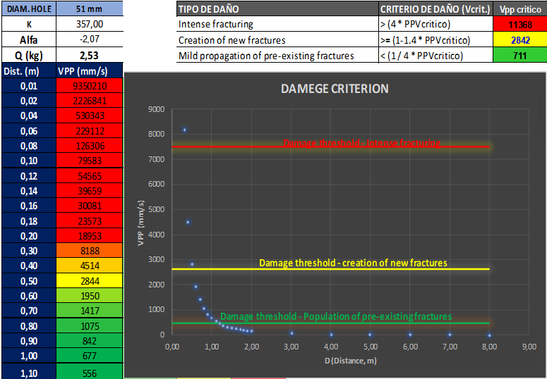Select Mild propagation of pre-existing fractures cell
The height and width of the screenshot is (379, 547).
click(x=277, y=56)
